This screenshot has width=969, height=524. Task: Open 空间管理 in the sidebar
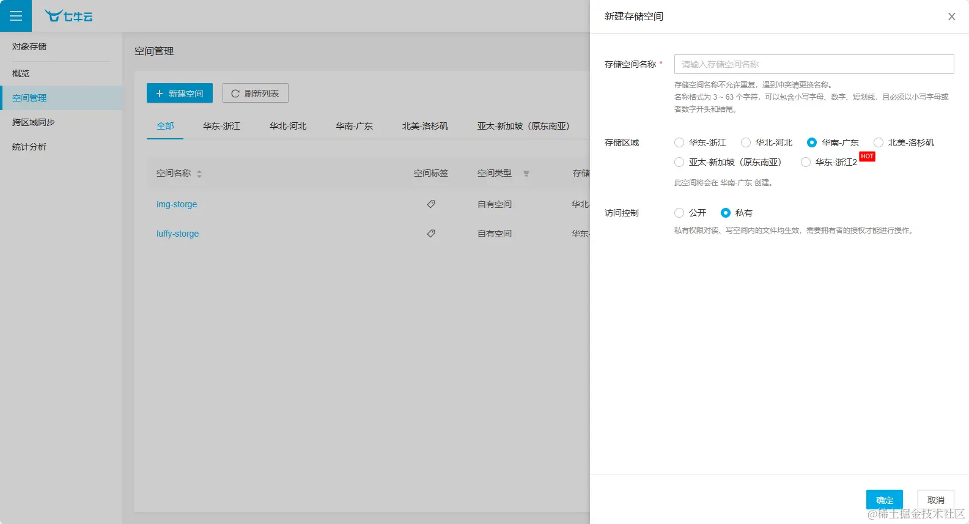coord(61,98)
